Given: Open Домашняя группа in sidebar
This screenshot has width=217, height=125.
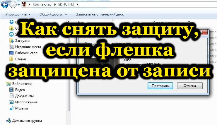Looking at the screenshot, I should 28,120.
